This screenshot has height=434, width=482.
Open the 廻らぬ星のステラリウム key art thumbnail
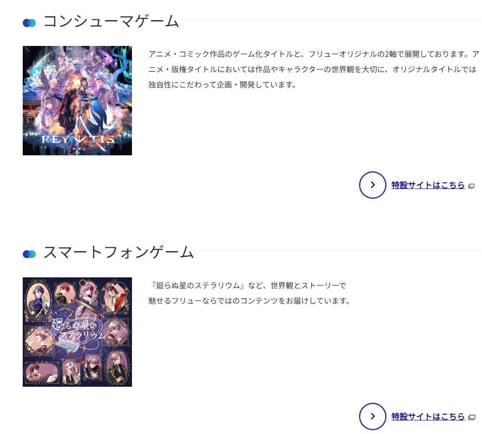coord(77,332)
